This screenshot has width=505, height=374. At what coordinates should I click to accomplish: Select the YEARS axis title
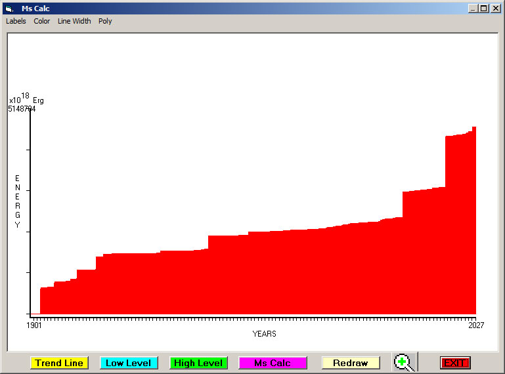tap(264, 334)
